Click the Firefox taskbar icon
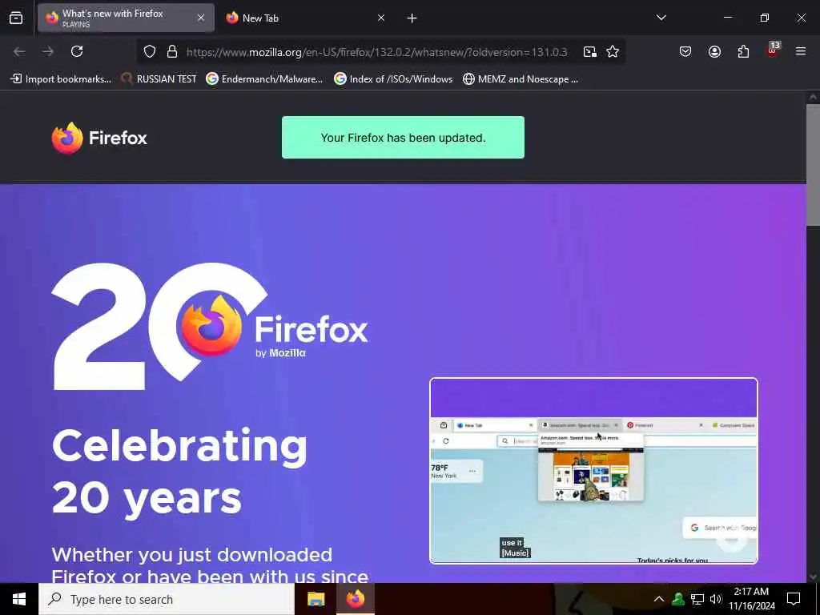Image resolution: width=820 pixels, height=615 pixels. click(355, 599)
